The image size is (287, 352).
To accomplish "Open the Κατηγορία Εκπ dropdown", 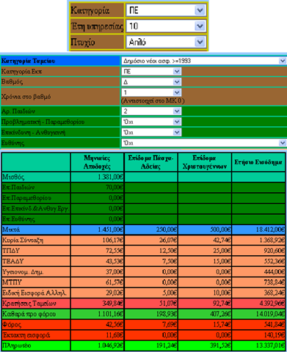I will [x=151, y=71].
